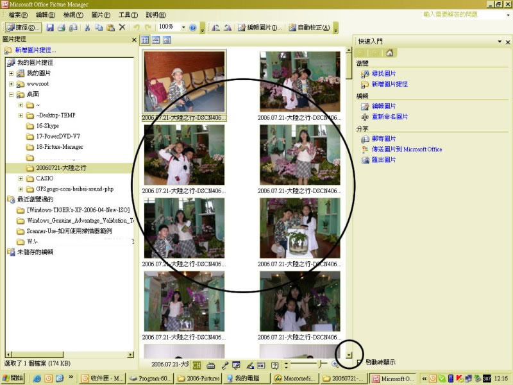Expand the GPSgogo-com-beibei-sound-php folder node
513x385 pixels.
click(x=21, y=189)
